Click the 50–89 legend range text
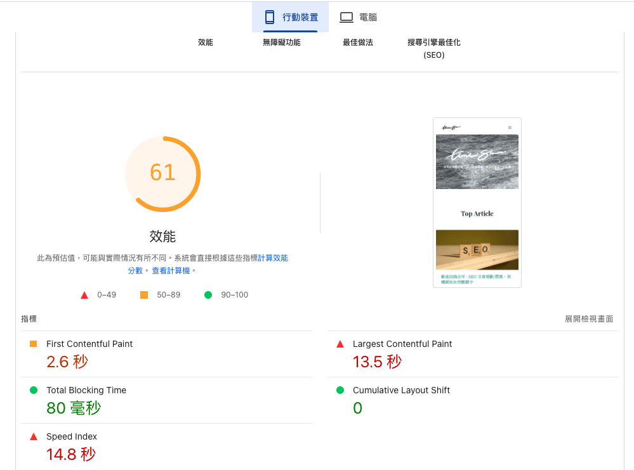634x470 pixels. click(x=169, y=295)
